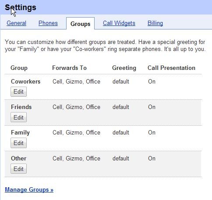Click the Family group name

(x=20, y=133)
